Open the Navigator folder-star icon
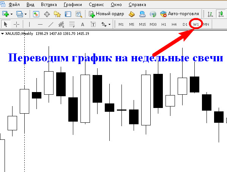Image resolution: width=227 pixels, height=172 pixels. click(57, 14)
